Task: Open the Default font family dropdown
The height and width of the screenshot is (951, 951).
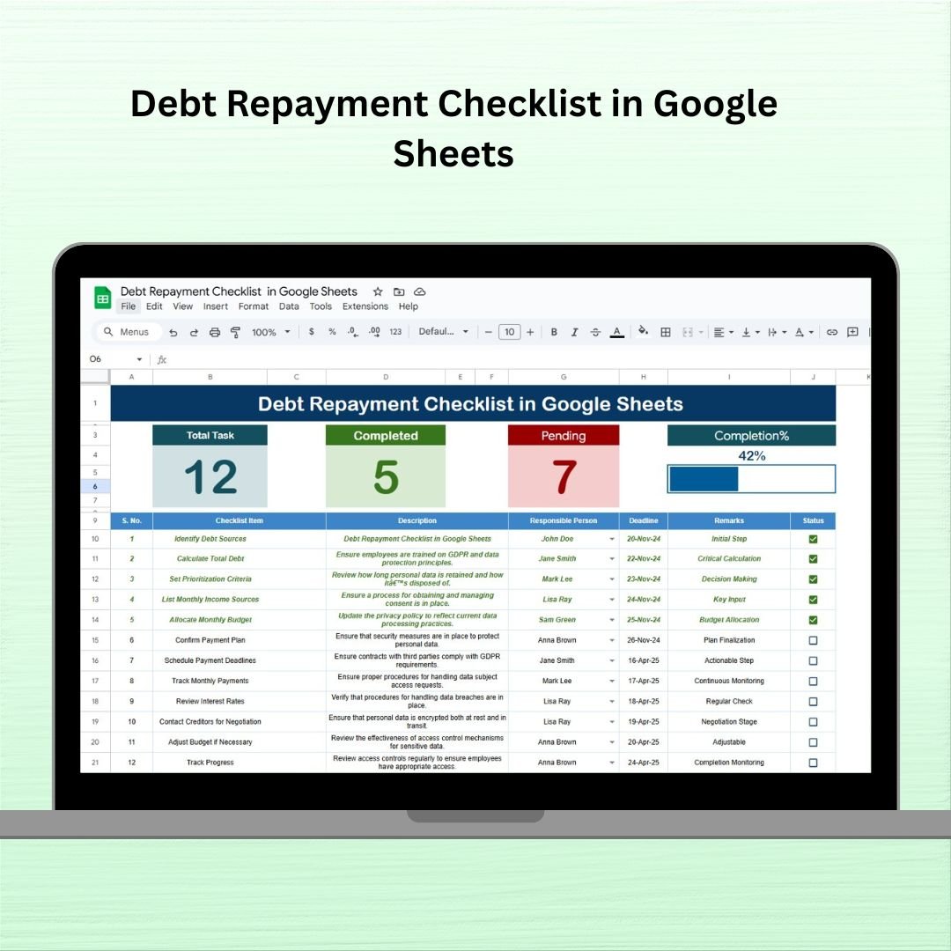Action: tap(443, 332)
